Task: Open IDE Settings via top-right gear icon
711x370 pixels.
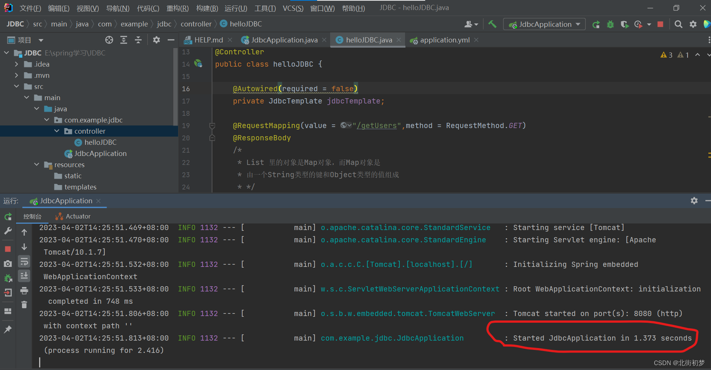Action: click(693, 24)
